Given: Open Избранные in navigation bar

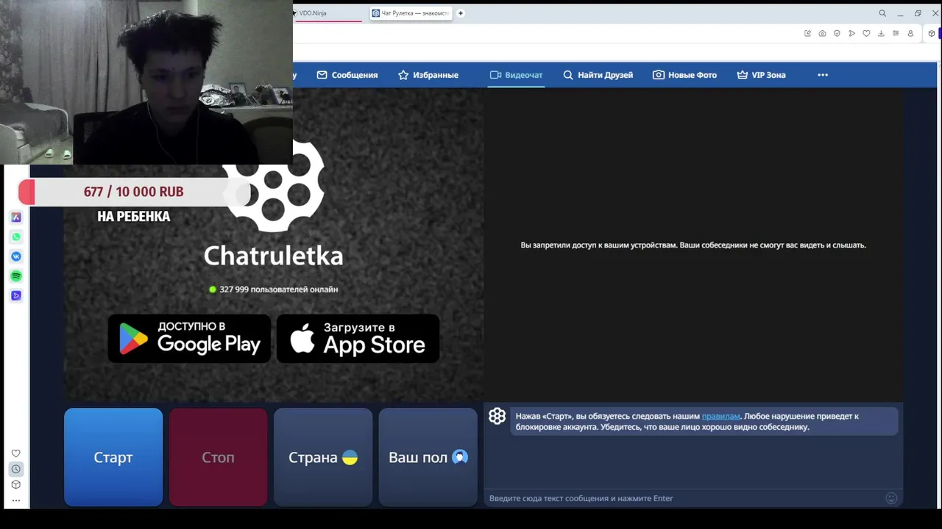Looking at the screenshot, I should click(x=428, y=75).
